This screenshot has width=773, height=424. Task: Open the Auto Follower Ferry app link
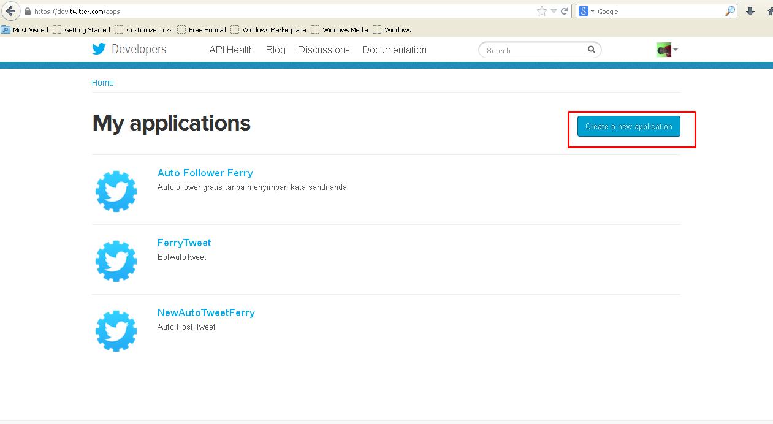click(x=205, y=173)
